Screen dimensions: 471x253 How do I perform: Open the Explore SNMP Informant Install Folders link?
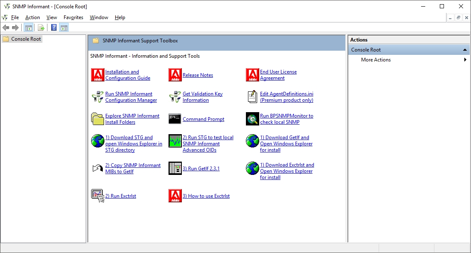(x=132, y=119)
